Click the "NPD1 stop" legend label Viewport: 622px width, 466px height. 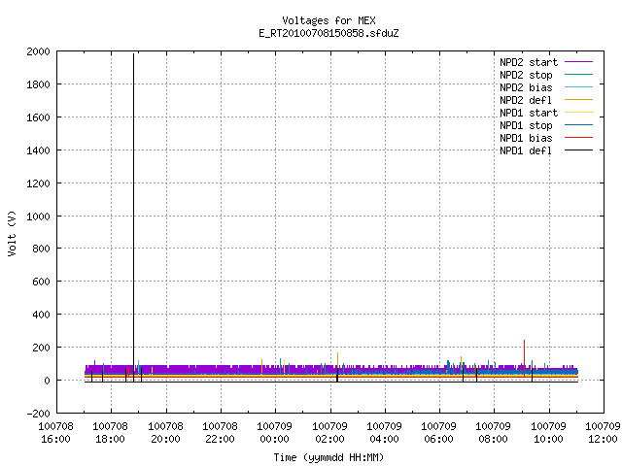(x=526, y=125)
